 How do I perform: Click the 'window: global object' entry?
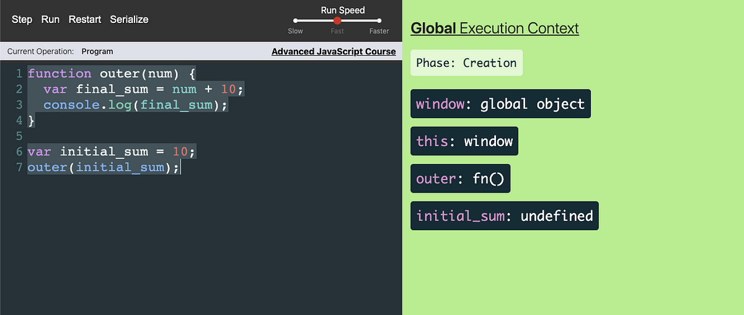(x=500, y=103)
